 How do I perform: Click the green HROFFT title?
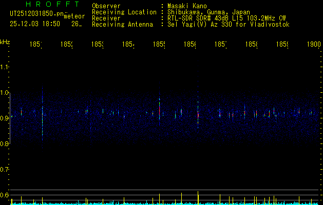[x=52, y=4]
